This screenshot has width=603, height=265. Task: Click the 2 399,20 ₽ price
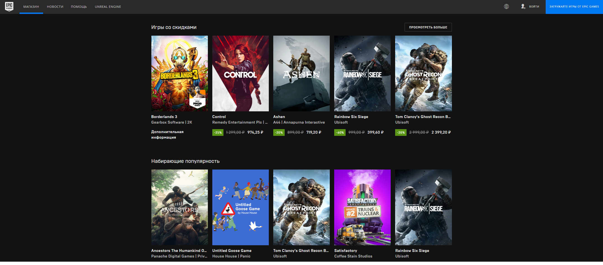[441, 132]
